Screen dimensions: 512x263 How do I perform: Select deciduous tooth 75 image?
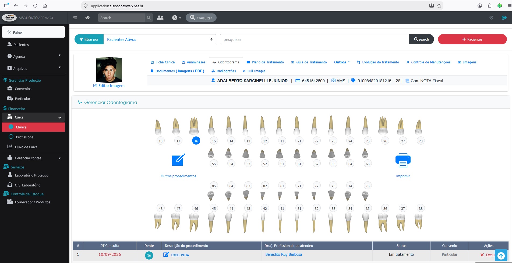point(365,196)
